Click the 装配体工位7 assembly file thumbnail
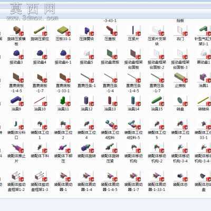 point(180,124)
